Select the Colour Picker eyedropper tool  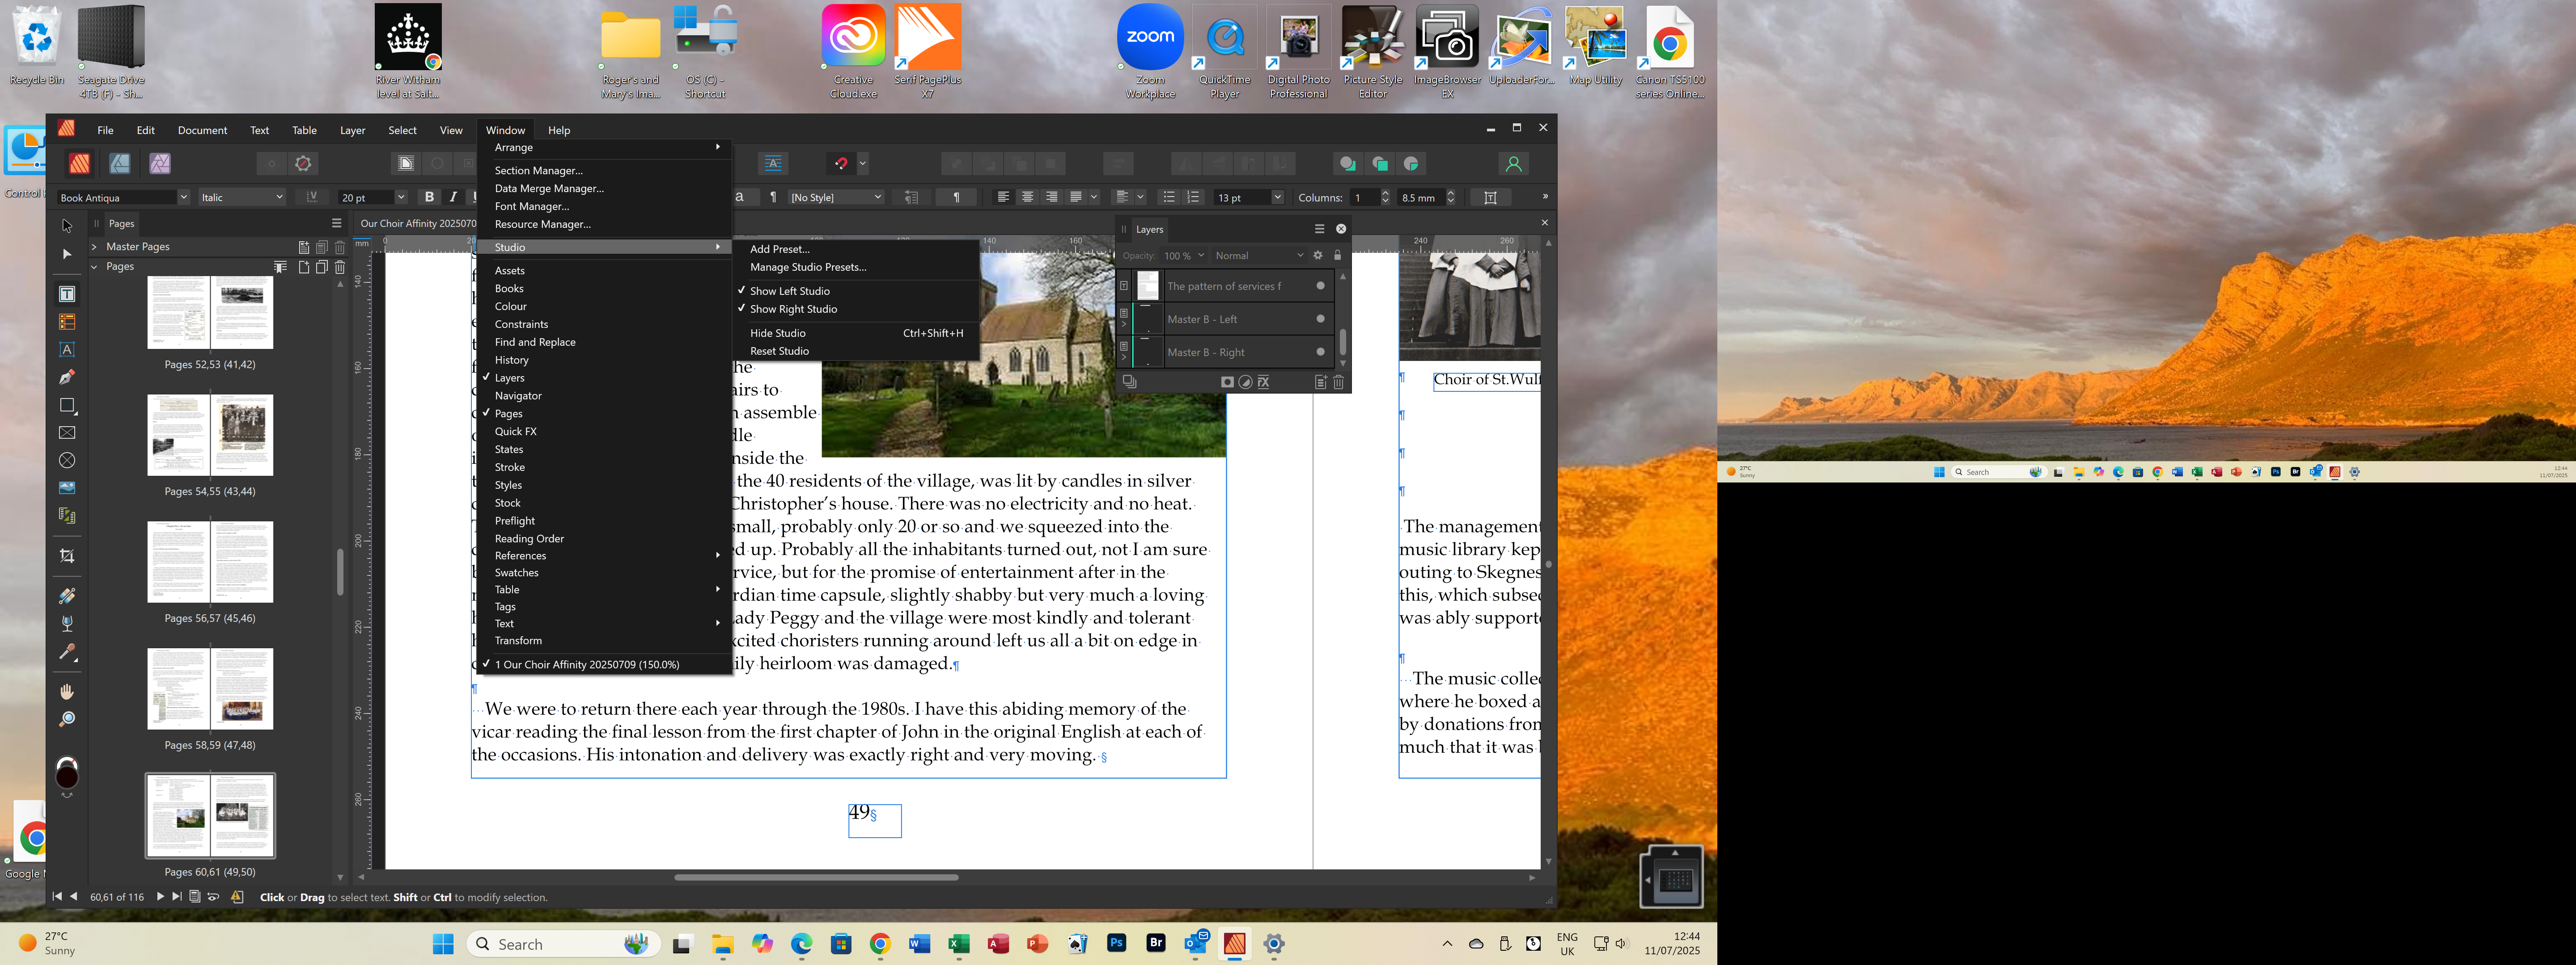tap(67, 651)
